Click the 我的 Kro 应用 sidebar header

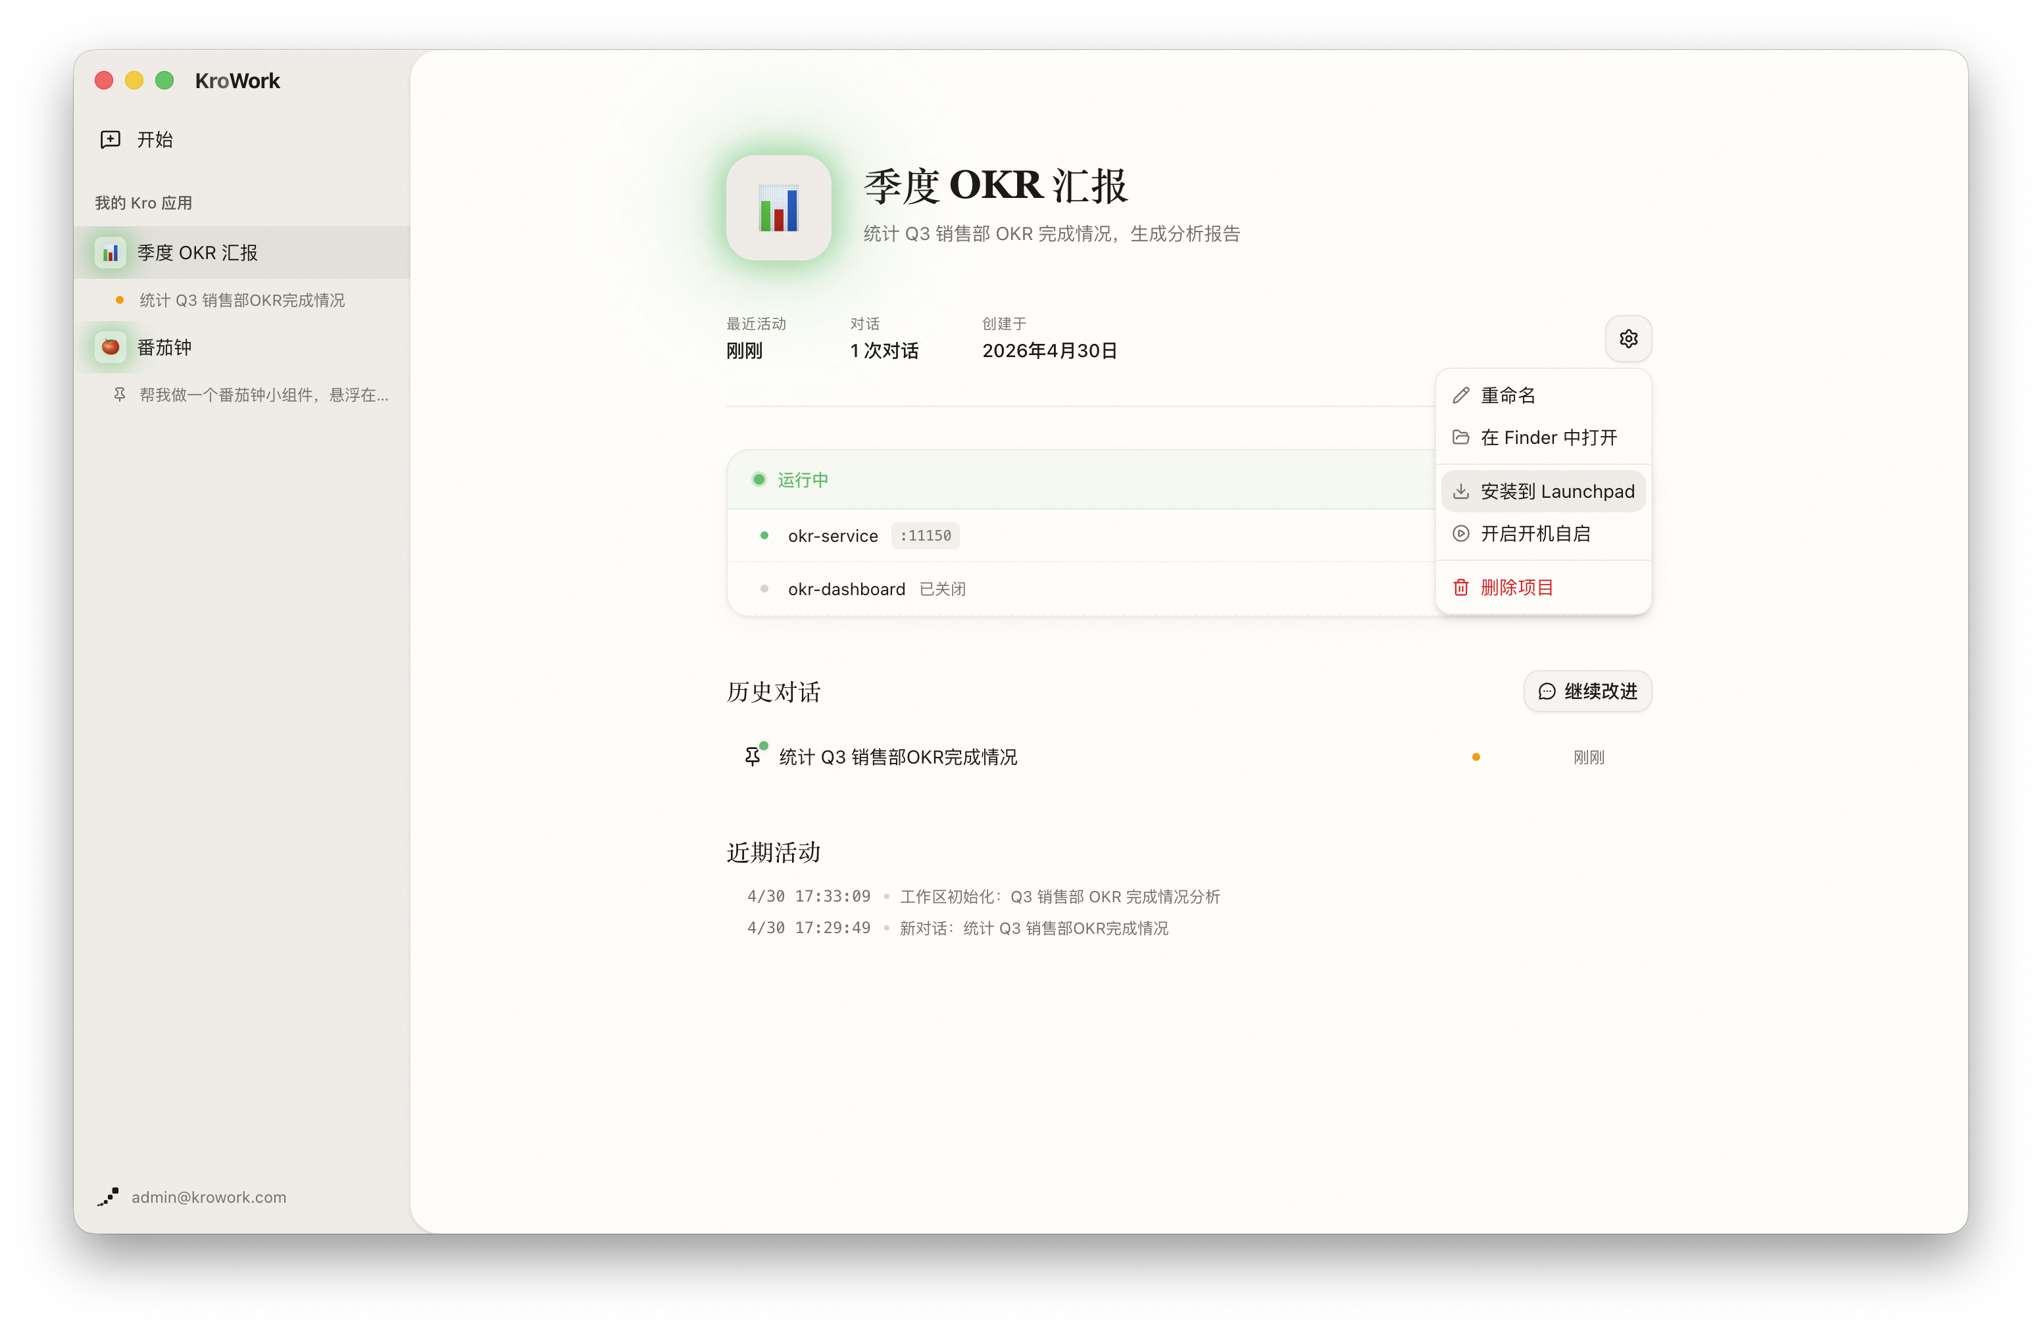point(143,203)
